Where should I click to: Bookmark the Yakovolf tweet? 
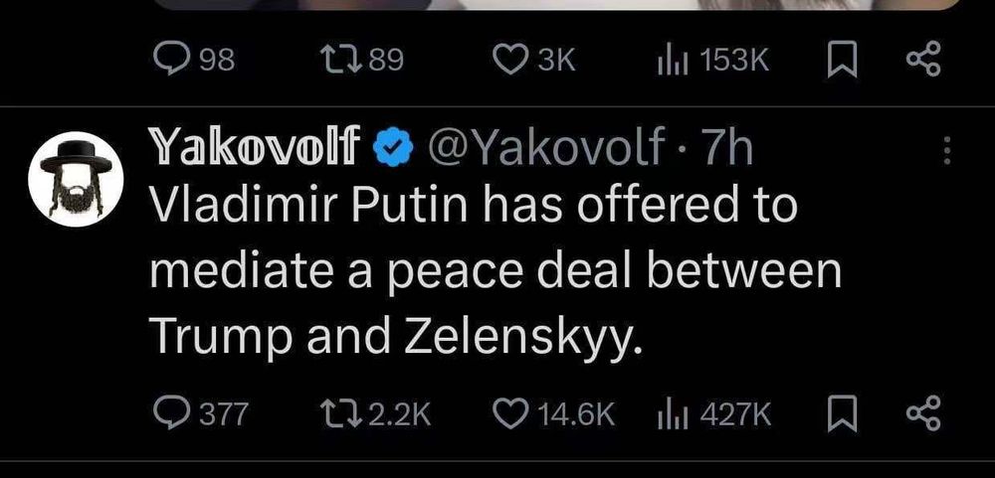click(840, 412)
